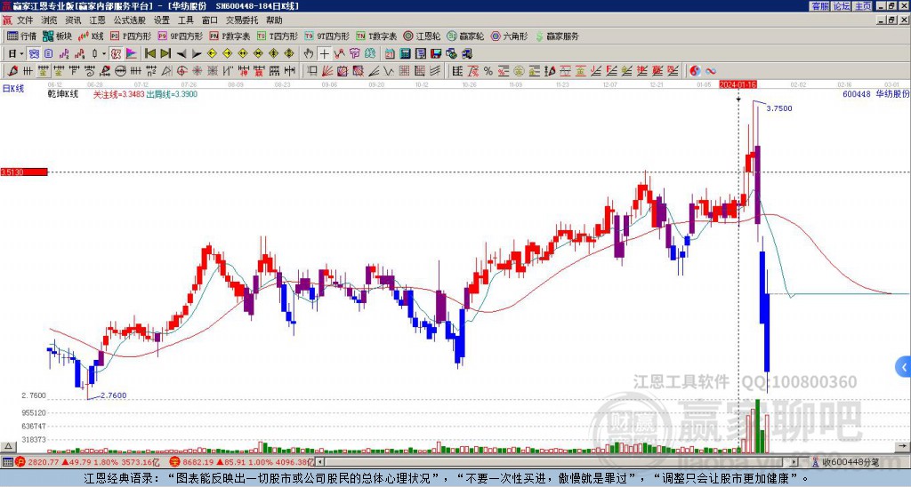Click the 主页 homepage button
Viewport: 911px width, 487px height.
point(862,6)
